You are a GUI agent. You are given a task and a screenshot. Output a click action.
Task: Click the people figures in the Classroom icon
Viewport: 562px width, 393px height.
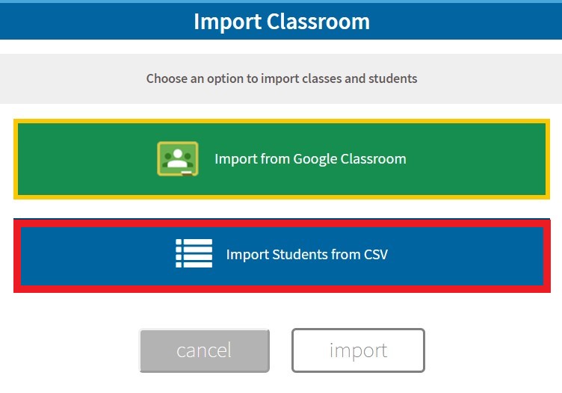point(177,157)
